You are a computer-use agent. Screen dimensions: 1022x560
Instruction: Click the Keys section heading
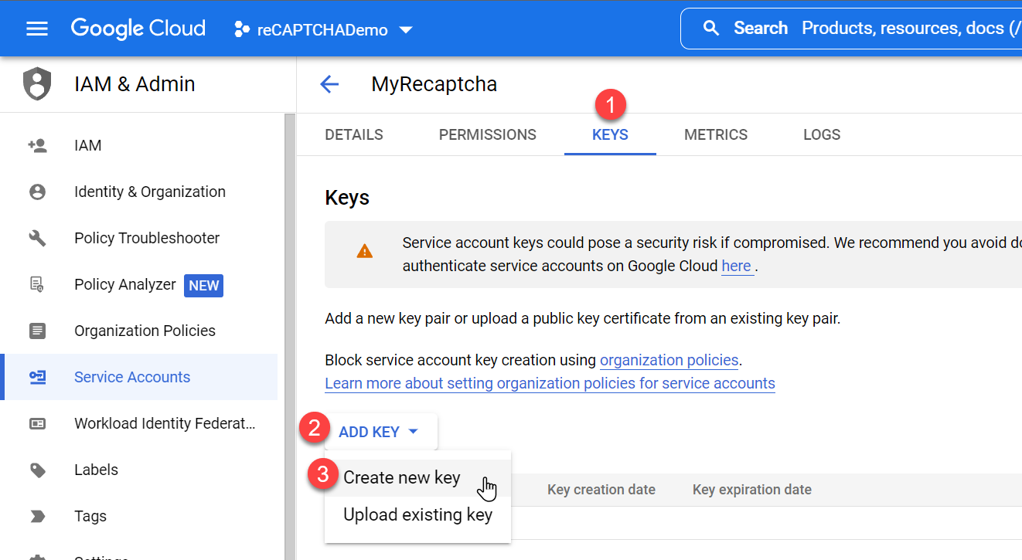click(347, 198)
